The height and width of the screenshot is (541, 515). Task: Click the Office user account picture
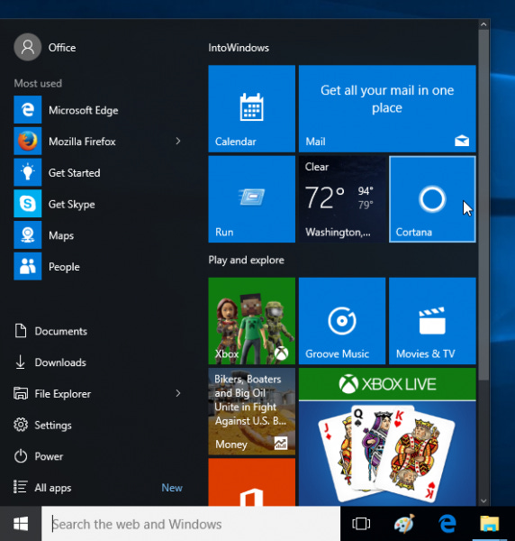tap(28, 47)
